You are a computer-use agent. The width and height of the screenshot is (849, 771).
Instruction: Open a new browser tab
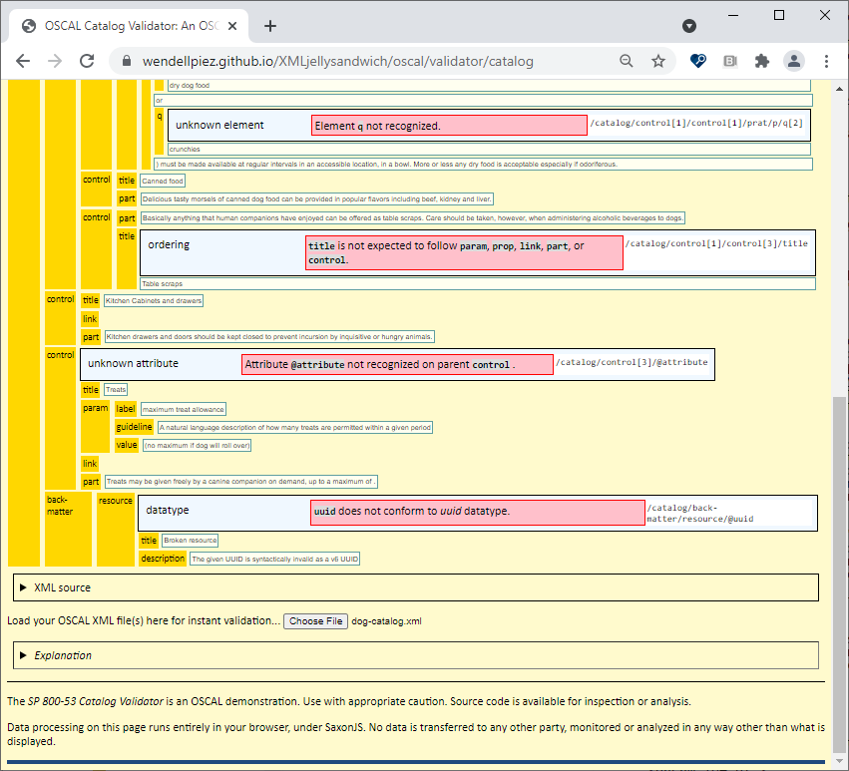click(270, 26)
